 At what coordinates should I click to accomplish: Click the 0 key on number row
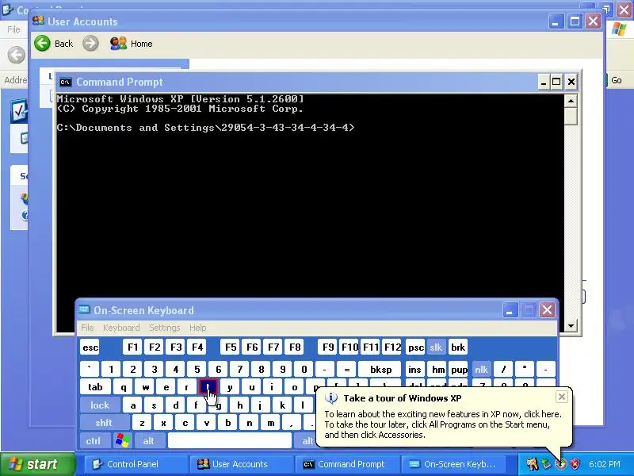[304, 369]
